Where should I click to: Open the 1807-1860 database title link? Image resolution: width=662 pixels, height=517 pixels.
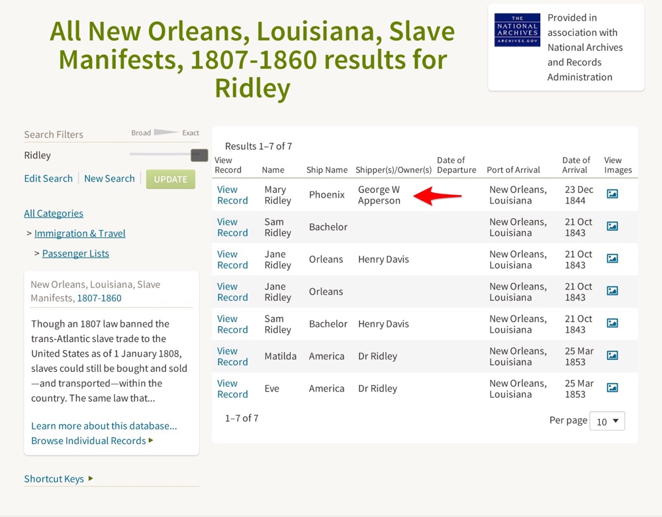(99, 298)
